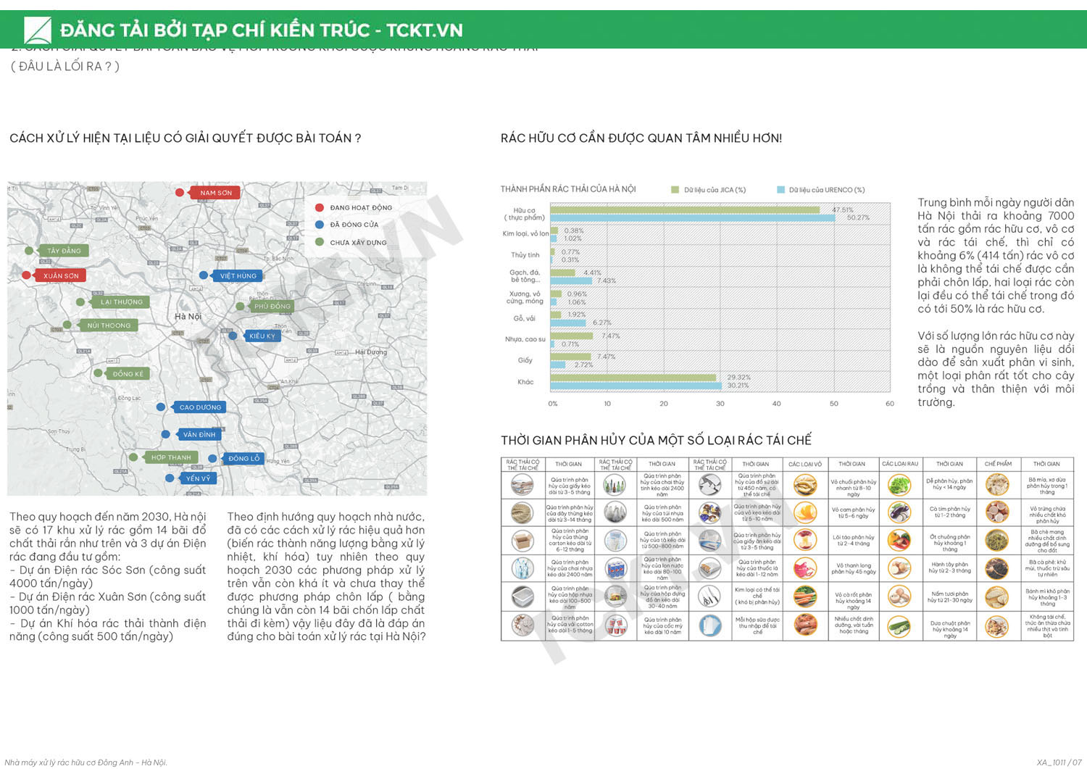Click the Việt Hùng blue map label
This screenshot has height=769, width=1087.
coord(238,276)
